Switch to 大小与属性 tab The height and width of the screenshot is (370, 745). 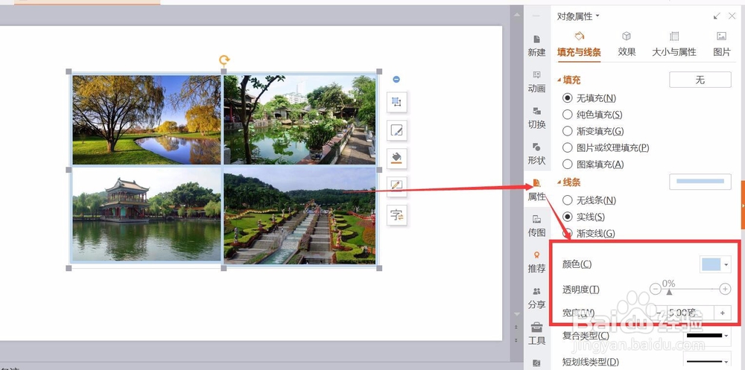tap(673, 45)
